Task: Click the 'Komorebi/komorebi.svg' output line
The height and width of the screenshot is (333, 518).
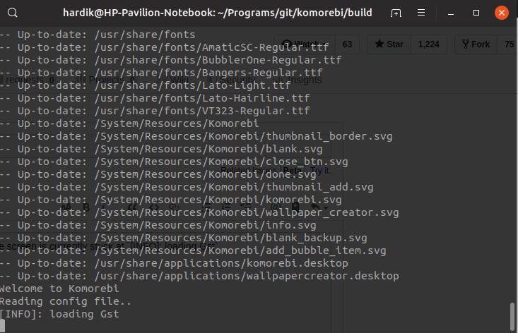Action: [171, 200]
